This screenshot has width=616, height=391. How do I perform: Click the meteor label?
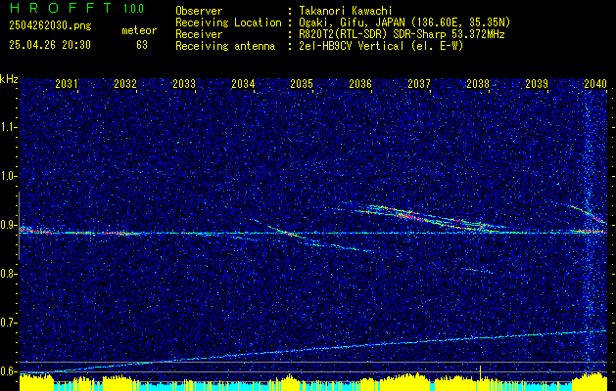point(139,30)
